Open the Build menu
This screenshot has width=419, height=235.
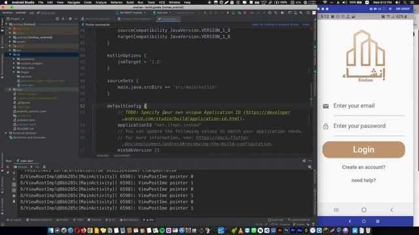point(130,3)
